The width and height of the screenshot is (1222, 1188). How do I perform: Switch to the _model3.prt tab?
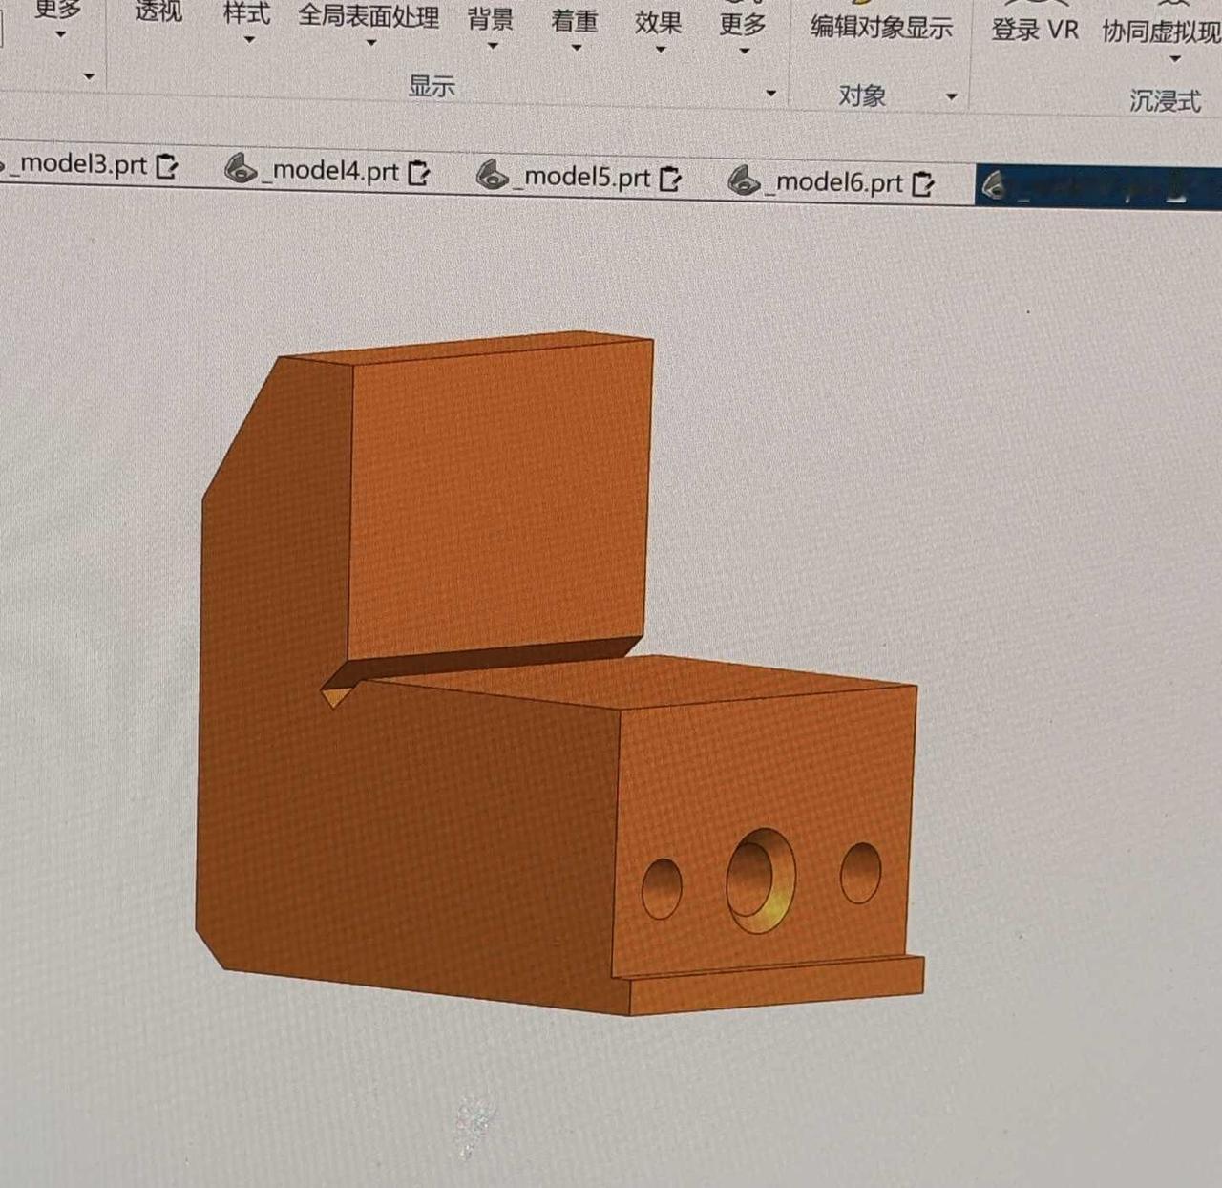[90, 164]
